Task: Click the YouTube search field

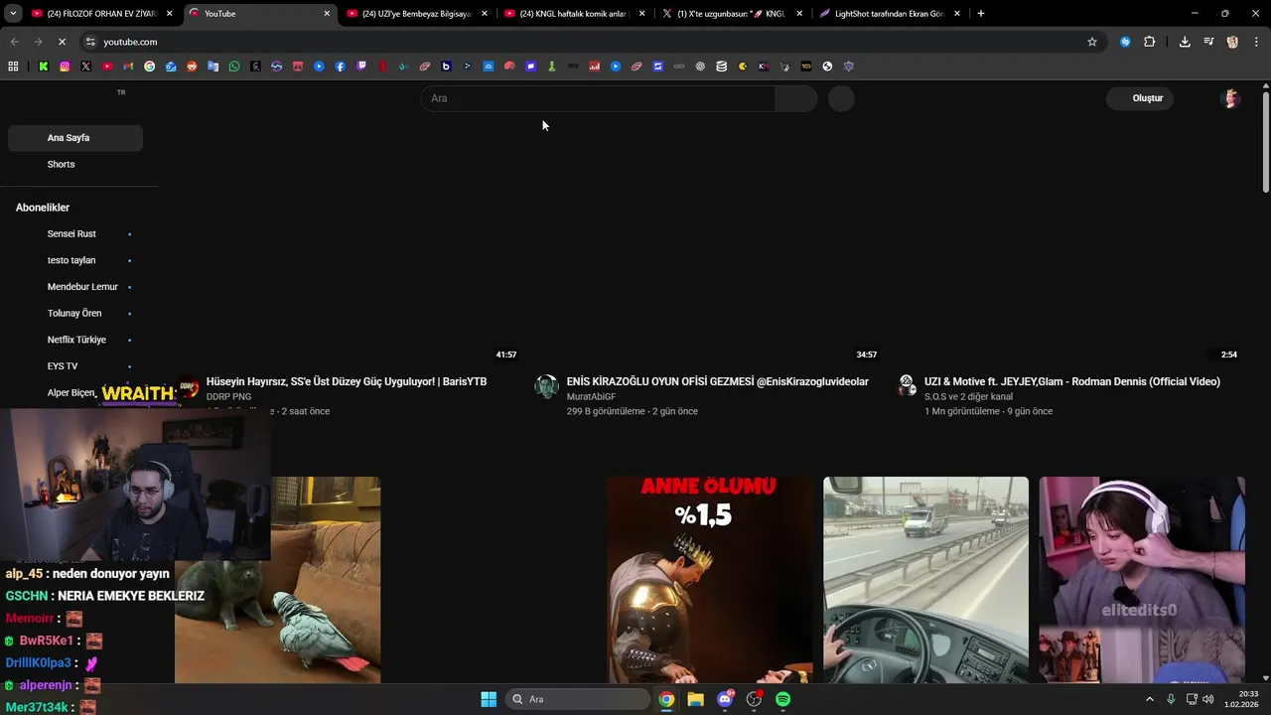Action: coord(598,98)
